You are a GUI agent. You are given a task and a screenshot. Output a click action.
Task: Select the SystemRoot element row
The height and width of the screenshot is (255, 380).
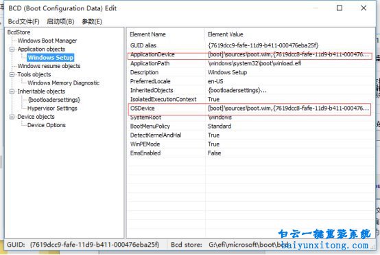[250, 118]
